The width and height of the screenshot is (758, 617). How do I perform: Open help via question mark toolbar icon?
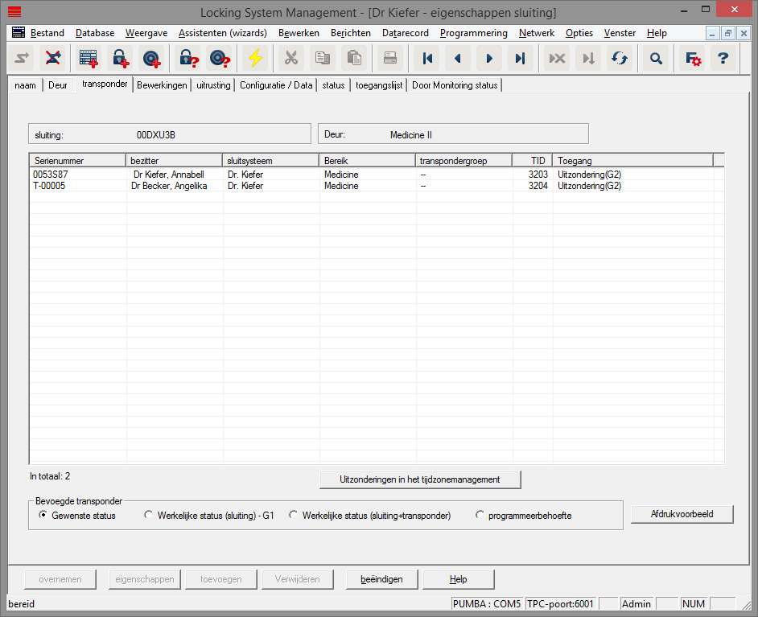coord(723,58)
